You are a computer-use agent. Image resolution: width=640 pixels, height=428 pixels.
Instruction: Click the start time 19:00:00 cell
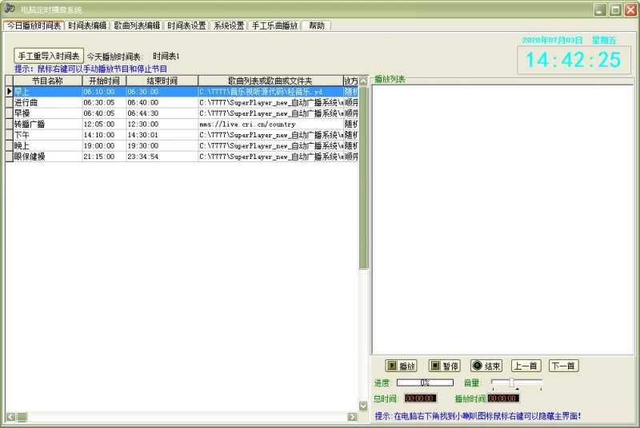(104, 145)
